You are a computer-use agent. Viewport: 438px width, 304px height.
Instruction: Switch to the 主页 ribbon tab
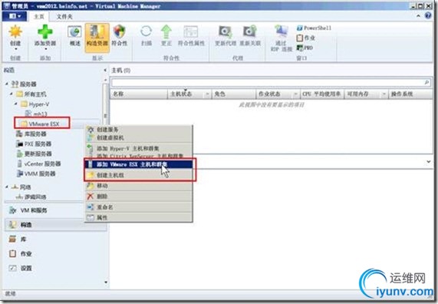tap(39, 16)
